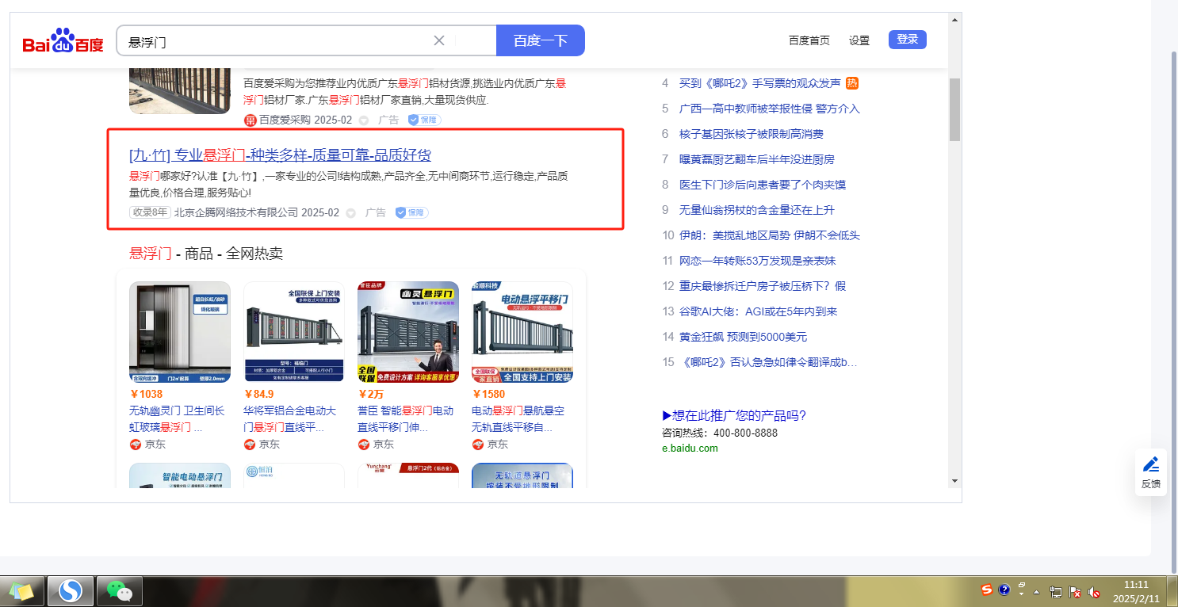The width and height of the screenshot is (1178, 607).
Task: Click 京东 icon under ¥84.9 product
Action: point(250,445)
